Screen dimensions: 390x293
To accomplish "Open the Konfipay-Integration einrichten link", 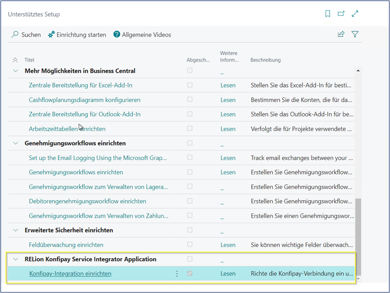I will pyautogui.click(x=70, y=274).
